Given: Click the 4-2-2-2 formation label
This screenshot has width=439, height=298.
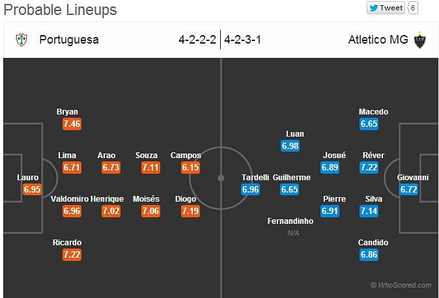Looking at the screenshot, I should [x=197, y=40].
